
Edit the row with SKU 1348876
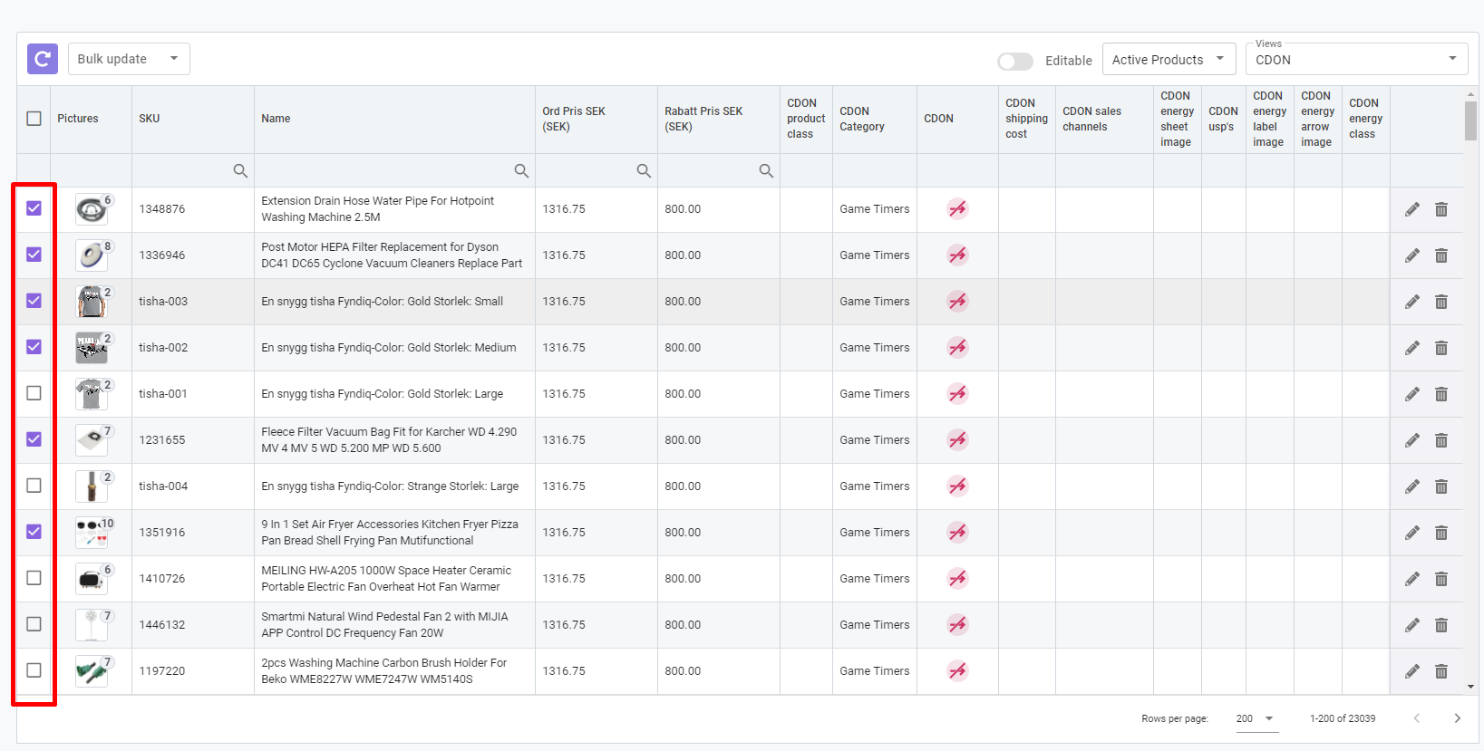(x=1412, y=209)
